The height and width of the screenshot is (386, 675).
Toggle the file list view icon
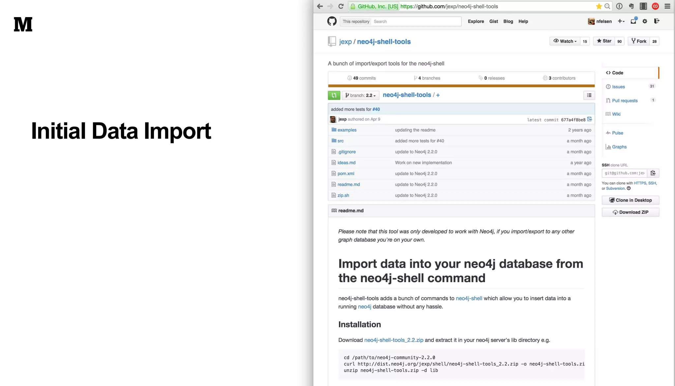[x=589, y=95]
